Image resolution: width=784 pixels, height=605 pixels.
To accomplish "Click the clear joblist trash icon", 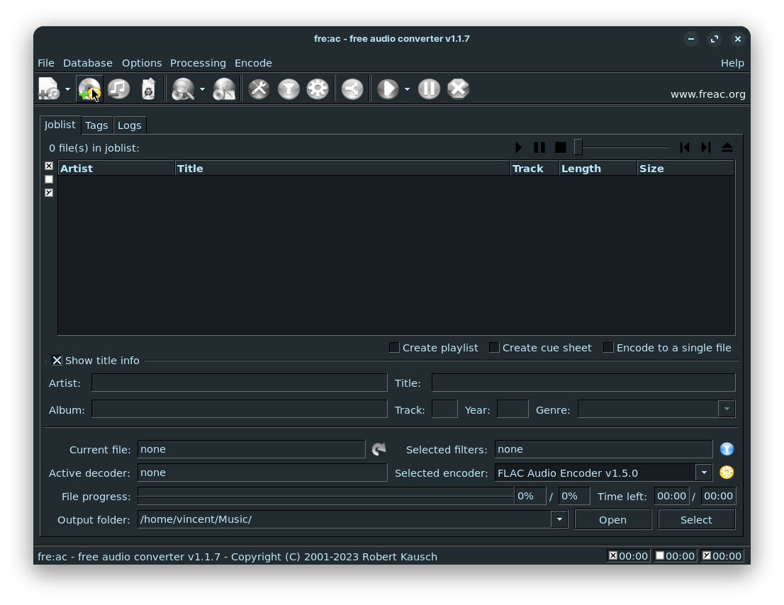I will coord(148,89).
